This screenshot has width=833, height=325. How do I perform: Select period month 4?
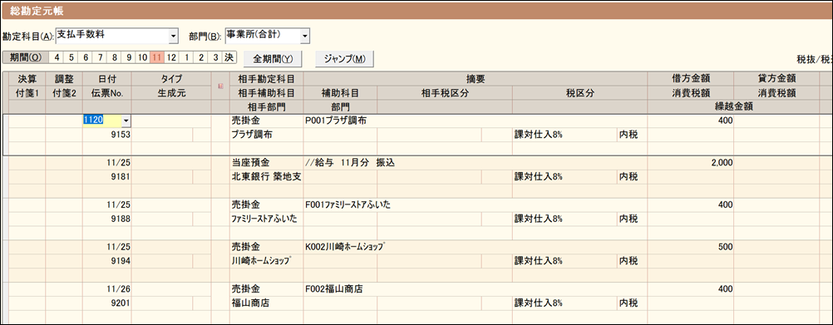coord(57,57)
